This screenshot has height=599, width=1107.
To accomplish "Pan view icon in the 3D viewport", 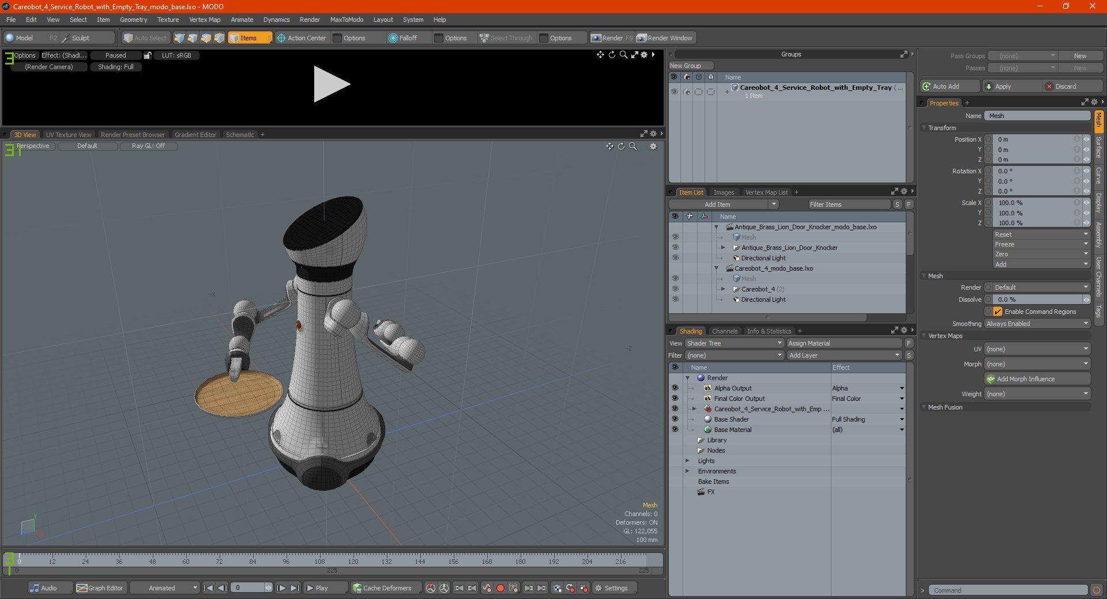I will (609, 146).
